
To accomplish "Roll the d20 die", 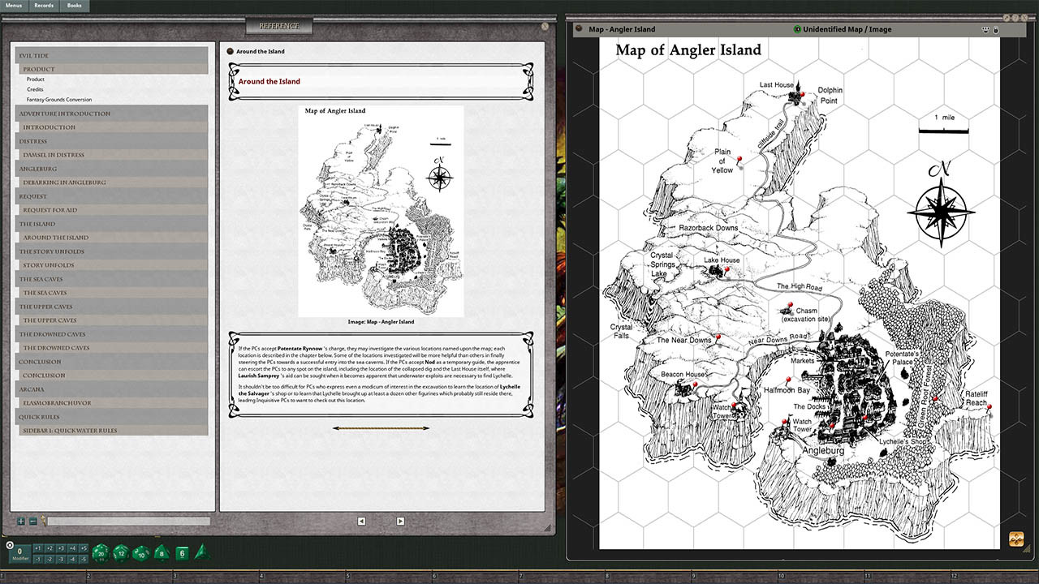I will click(101, 553).
